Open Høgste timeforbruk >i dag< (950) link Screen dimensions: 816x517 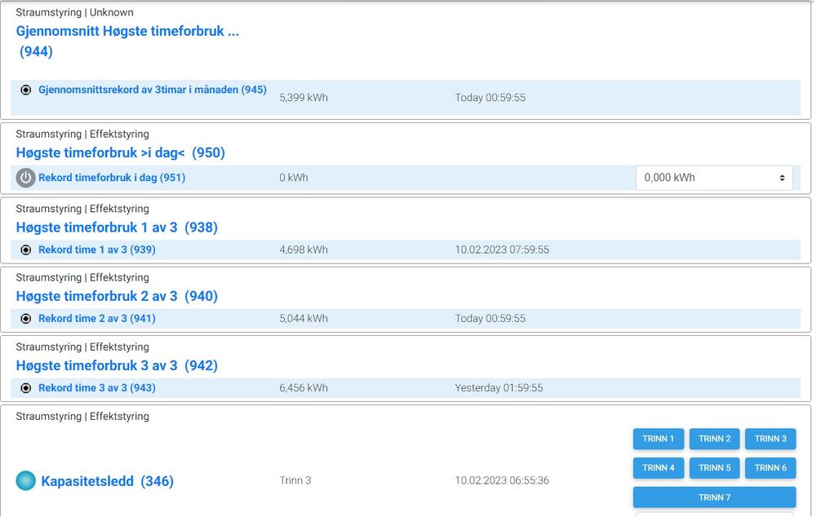pyautogui.click(x=120, y=152)
